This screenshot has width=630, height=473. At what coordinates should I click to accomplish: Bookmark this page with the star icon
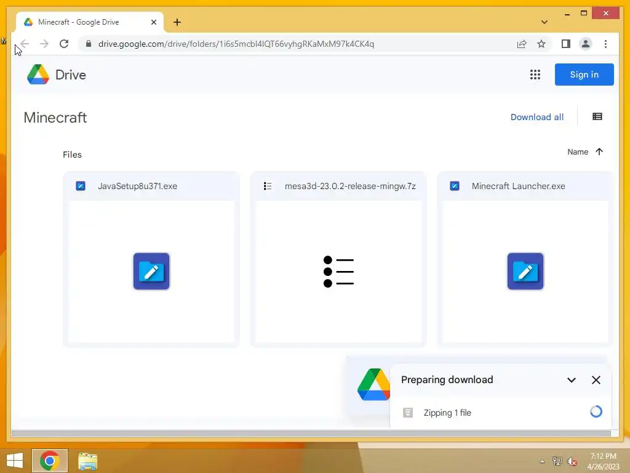(541, 44)
